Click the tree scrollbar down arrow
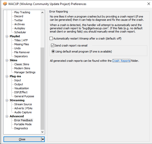The height and width of the screenshot is (144, 152). (42, 132)
